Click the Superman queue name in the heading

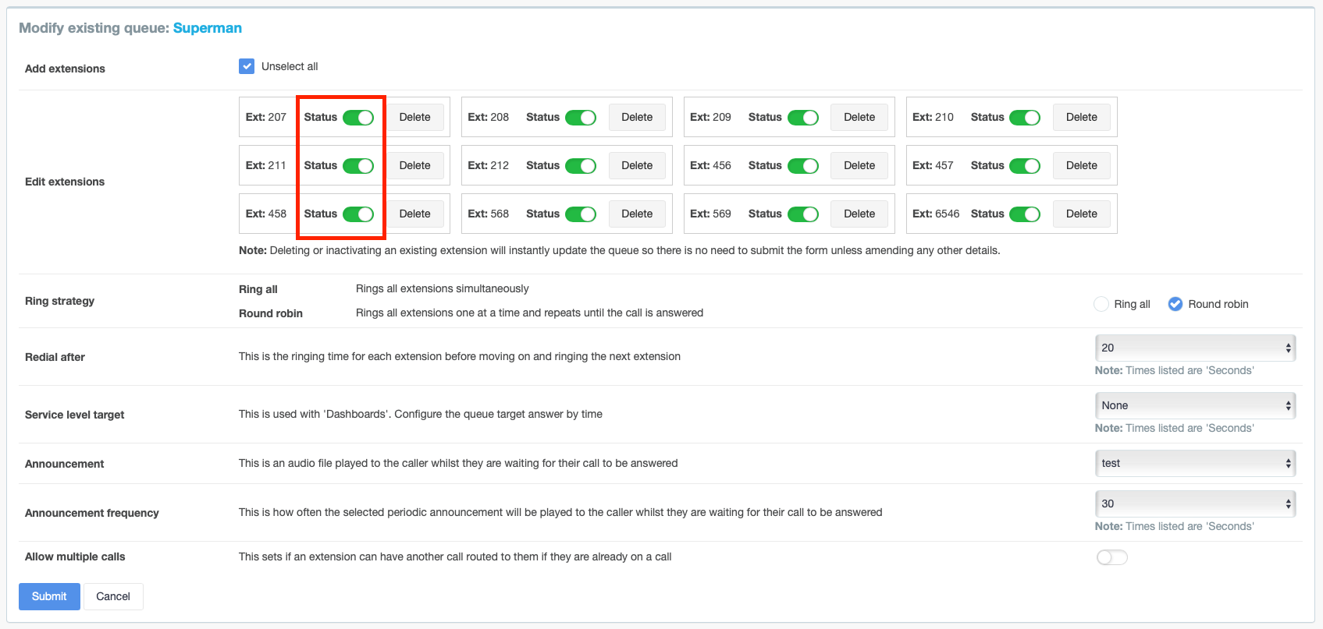point(208,28)
